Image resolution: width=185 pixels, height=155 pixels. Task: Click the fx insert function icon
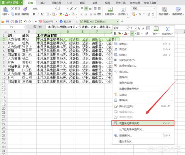tap(40, 27)
